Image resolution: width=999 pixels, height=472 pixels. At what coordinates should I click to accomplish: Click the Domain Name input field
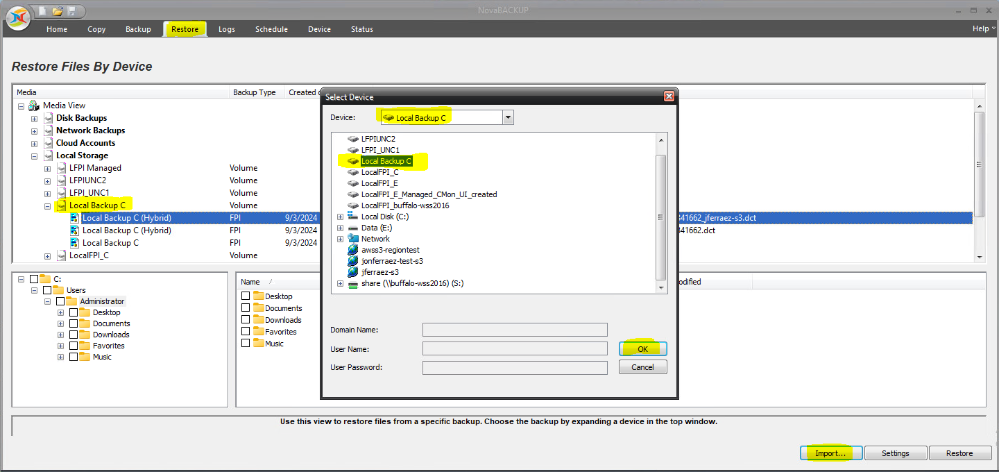[515, 330]
